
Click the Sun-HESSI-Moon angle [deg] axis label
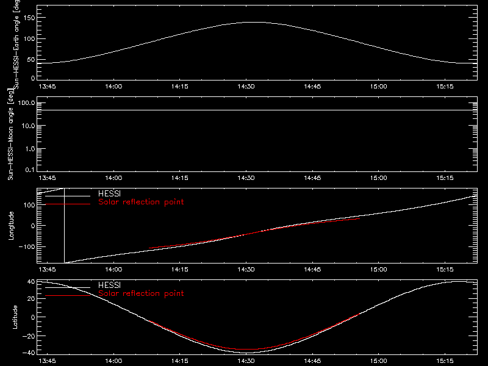(10, 135)
